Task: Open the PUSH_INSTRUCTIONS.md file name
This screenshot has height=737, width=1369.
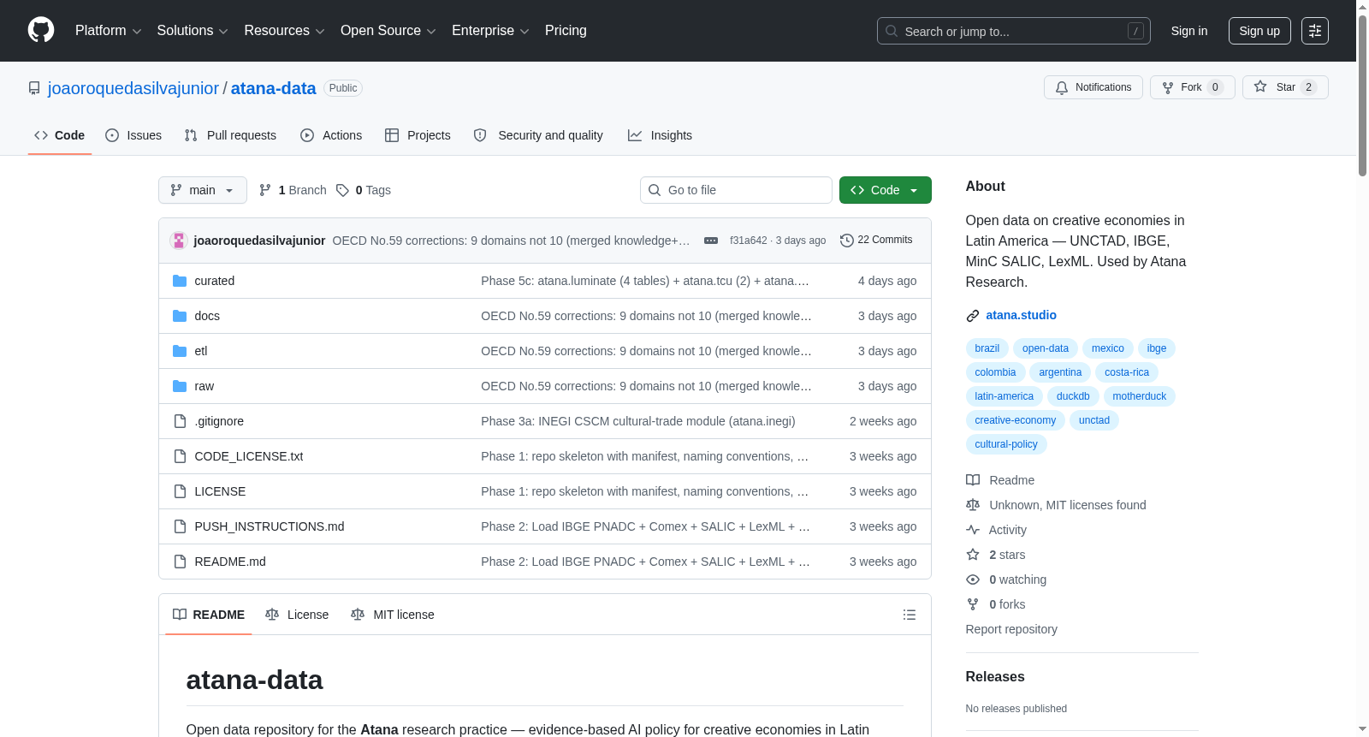Action: (x=270, y=526)
